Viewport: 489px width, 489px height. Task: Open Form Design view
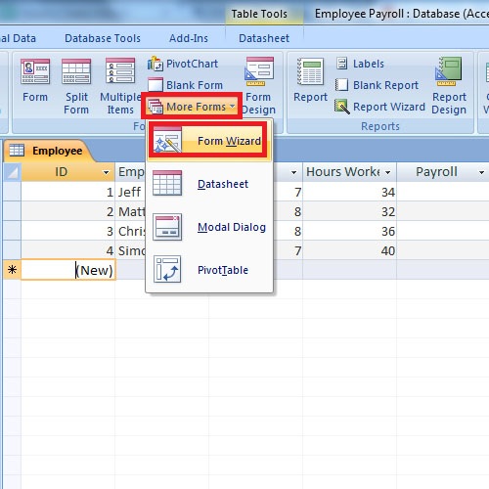pos(259,86)
